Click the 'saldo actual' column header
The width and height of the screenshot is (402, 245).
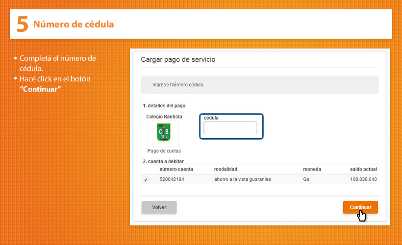pos(363,169)
